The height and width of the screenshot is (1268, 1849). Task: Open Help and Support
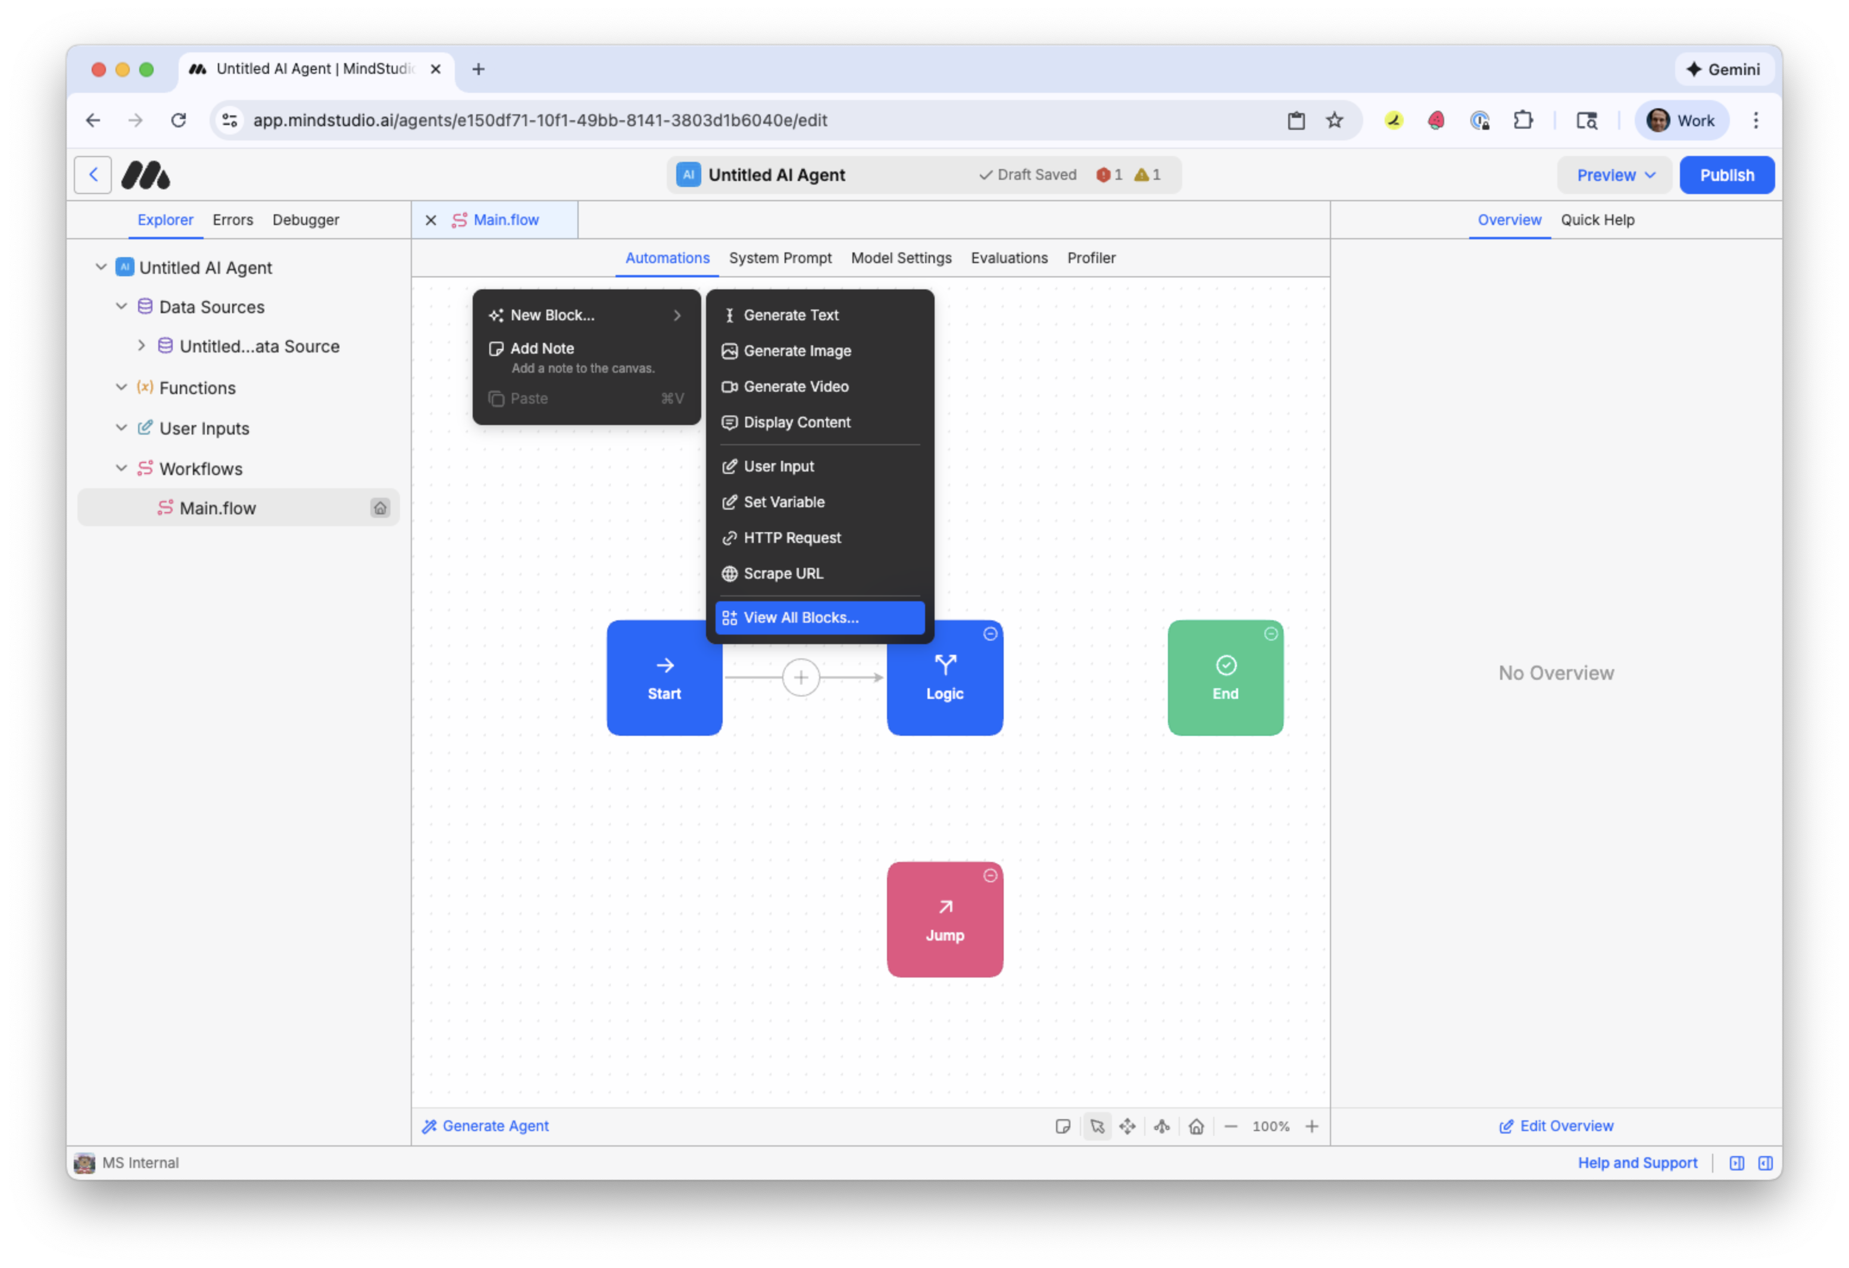click(x=1637, y=1162)
